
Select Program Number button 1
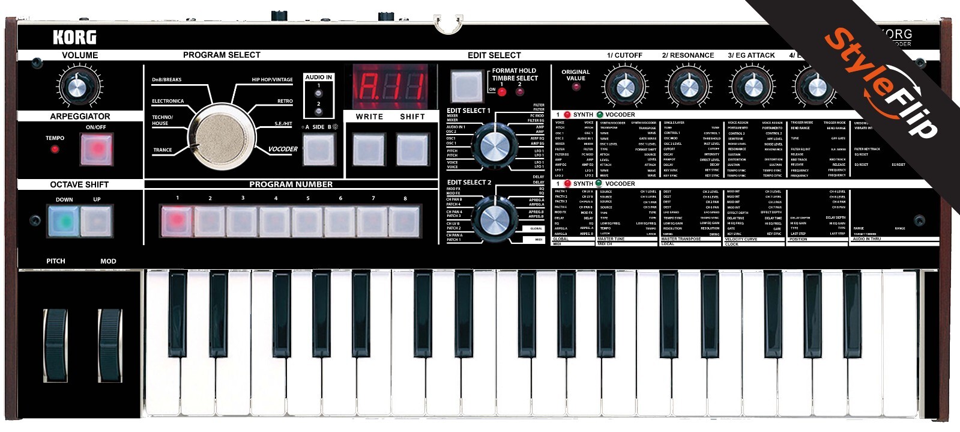(177, 222)
